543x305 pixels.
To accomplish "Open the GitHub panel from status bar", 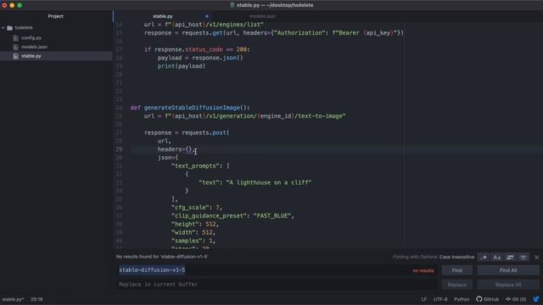I will (x=487, y=299).
